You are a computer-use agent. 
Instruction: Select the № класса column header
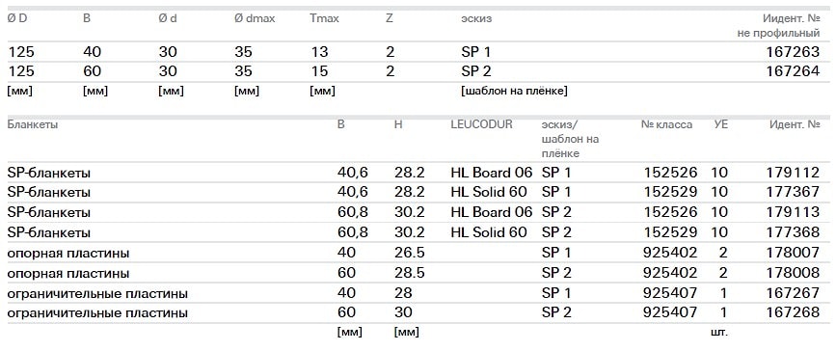667,125
